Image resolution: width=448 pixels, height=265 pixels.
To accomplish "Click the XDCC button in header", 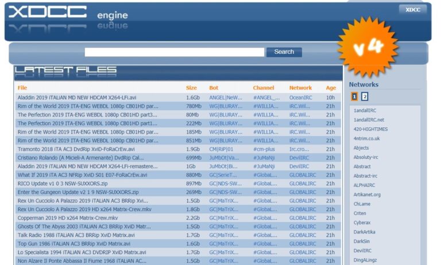I will point(413,10).
